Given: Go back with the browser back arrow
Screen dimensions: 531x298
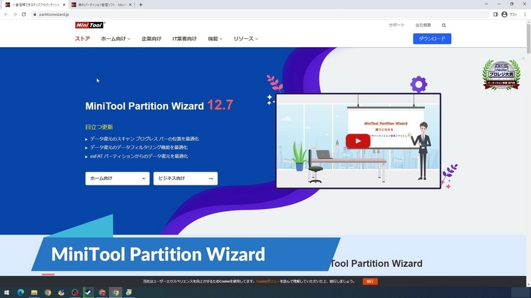Looking at the screenshot, I should (x=6, y=15).
